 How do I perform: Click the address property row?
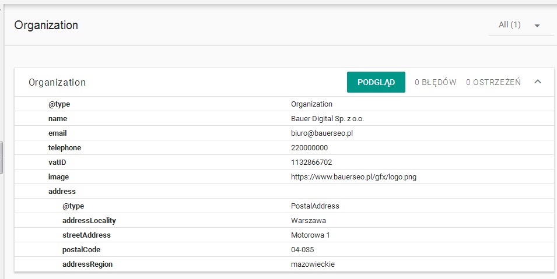284,191
